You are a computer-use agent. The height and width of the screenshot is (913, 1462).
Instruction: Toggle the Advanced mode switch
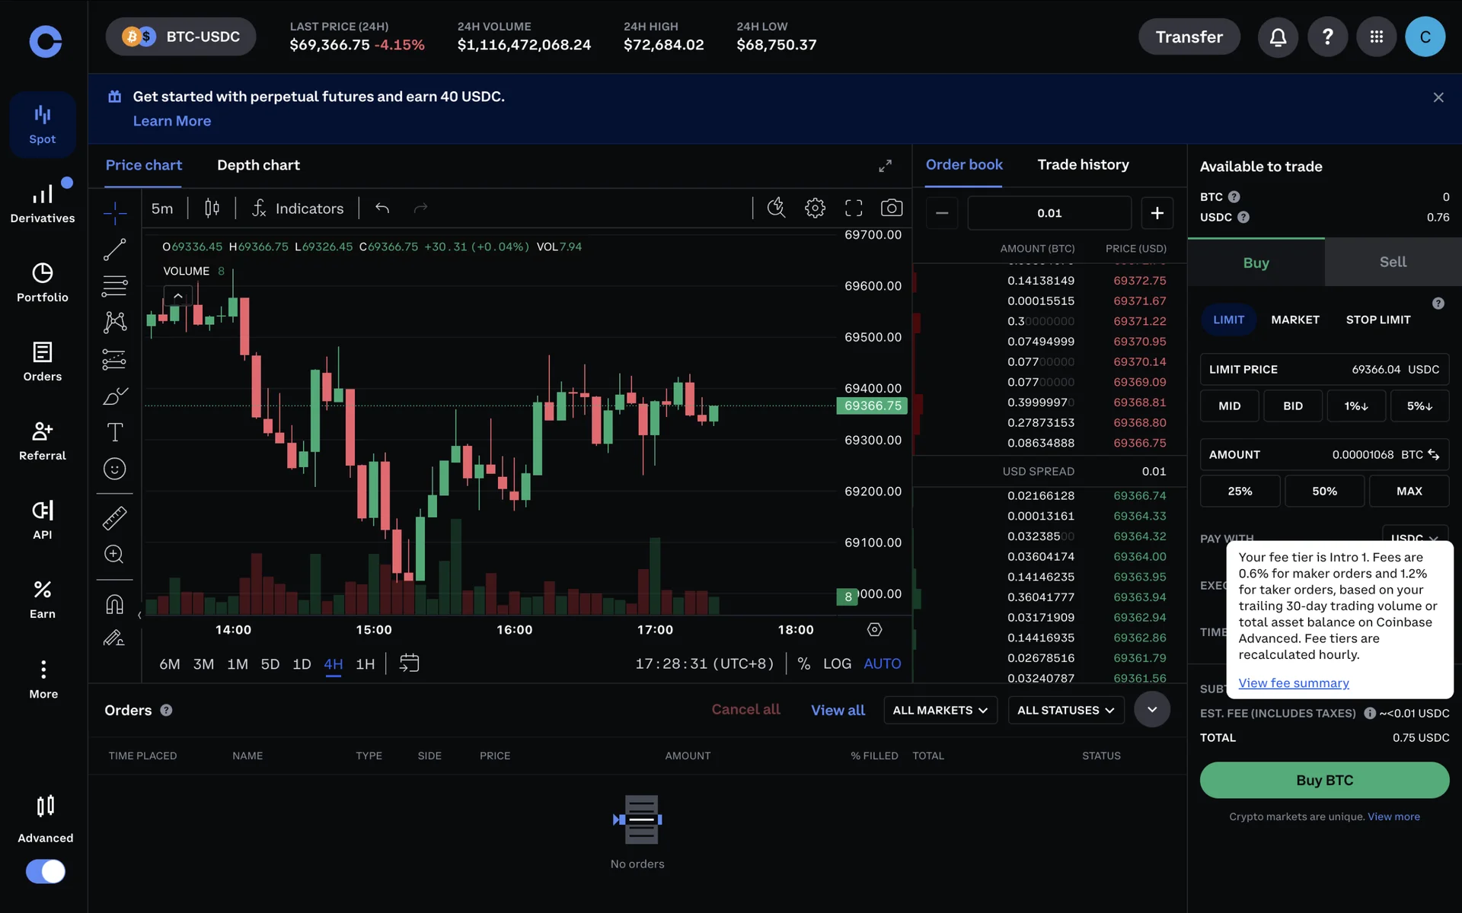coord(46,871)
